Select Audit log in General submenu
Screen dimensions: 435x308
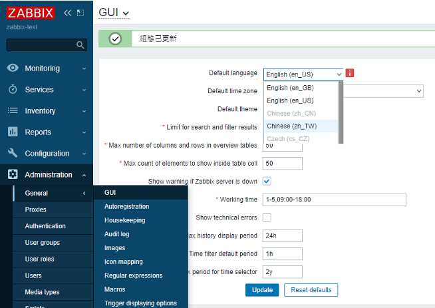(141, 234)
